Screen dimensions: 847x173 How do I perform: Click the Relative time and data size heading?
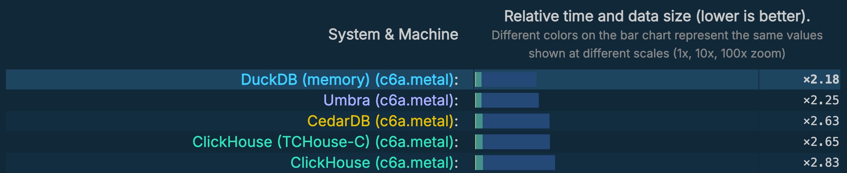click(x=657, y=16)
